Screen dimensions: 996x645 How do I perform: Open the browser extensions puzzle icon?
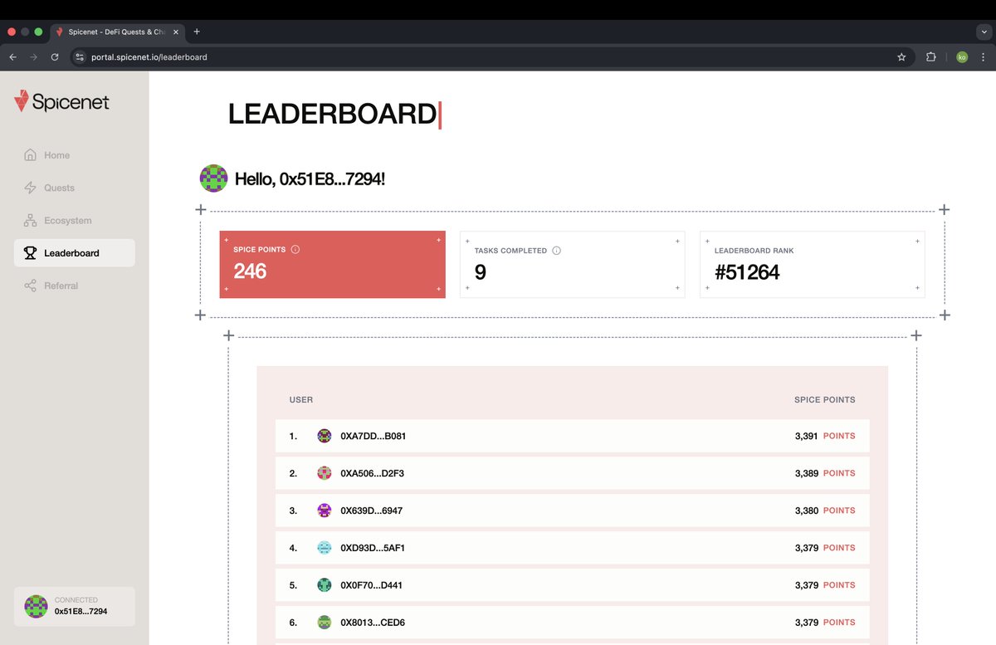930,57
